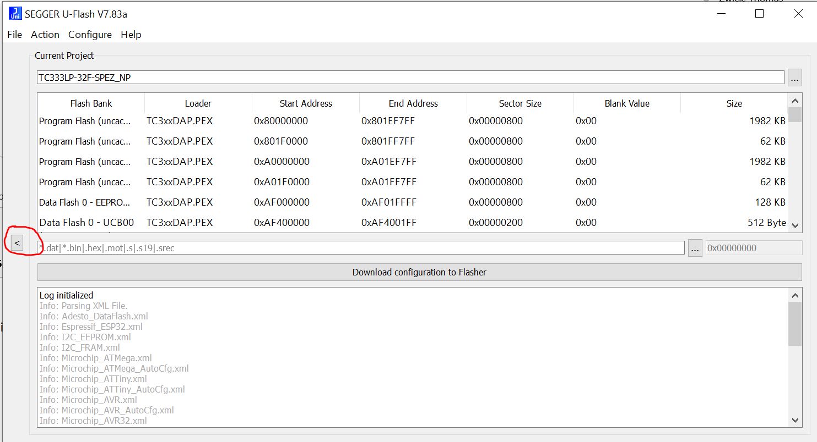Click Download configuration to Flasher

[x=419, y=272]
